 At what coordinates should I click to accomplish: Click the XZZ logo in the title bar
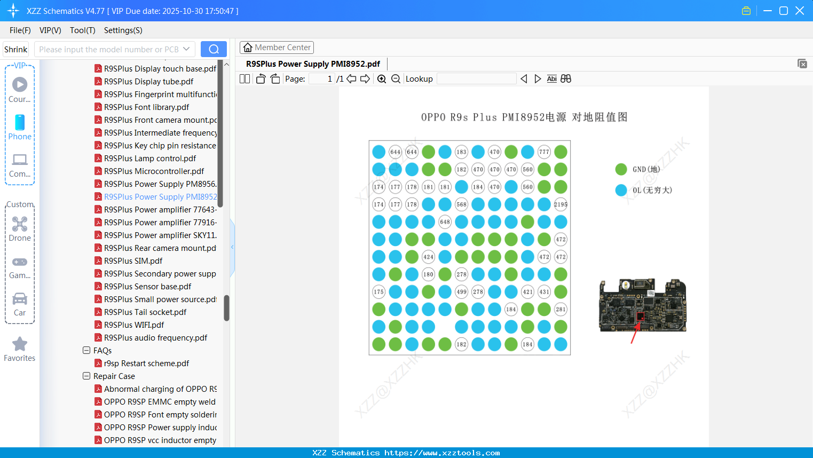[13, 11]
